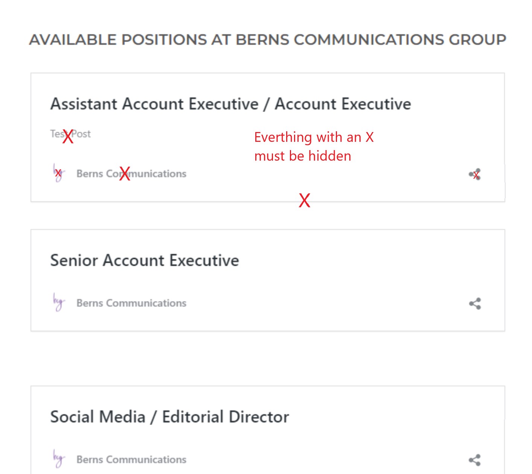Click Berns logo on Senior Account Executive card
Image resolution: width=532 pixels, height=474 pixels.
pyautogui.click(x=58, y=302)
